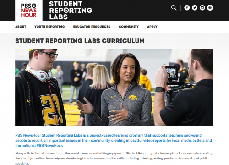229x165 pixels.
Task: Open the Twitter icon in header
Action: click(195, 8)
